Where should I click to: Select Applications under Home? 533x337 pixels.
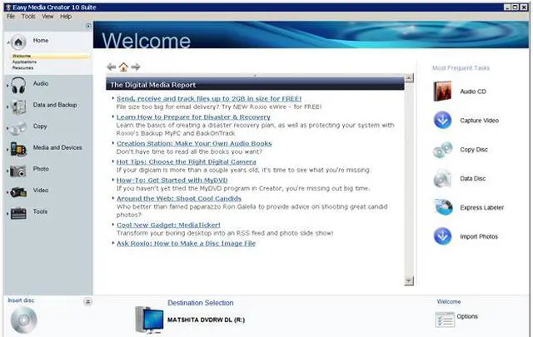(24, 62)
